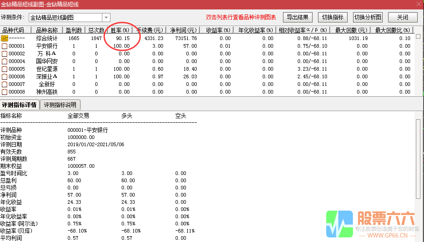Sort by 最大回撤比(%) column header
This screenshot has height=242, width=424.
click(x=392, y=30)
